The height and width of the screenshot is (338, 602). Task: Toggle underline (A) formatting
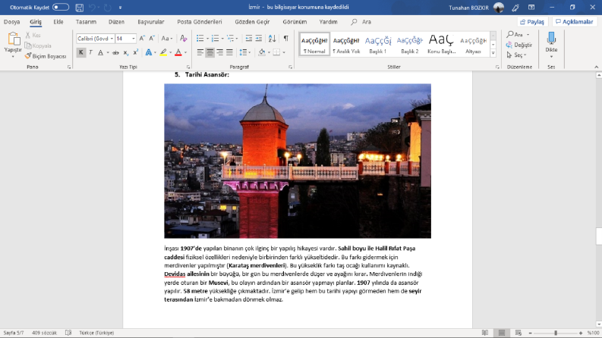101,52
